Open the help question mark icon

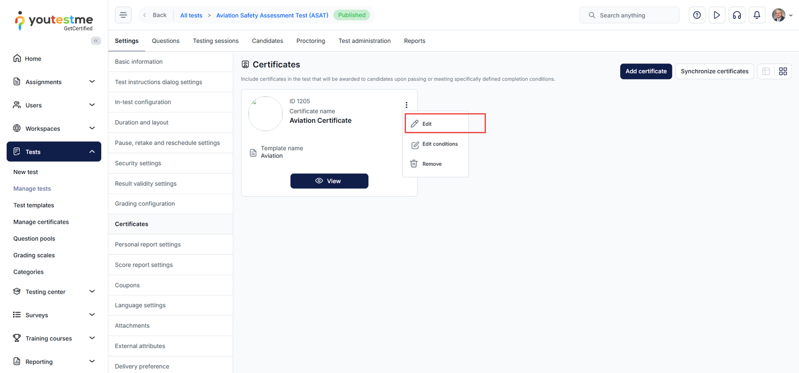[697, 15]
